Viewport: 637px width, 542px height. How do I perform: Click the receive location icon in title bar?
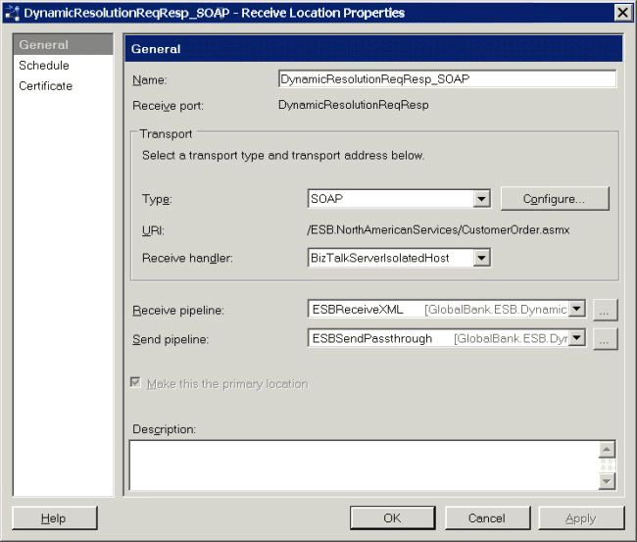(12, 13)
